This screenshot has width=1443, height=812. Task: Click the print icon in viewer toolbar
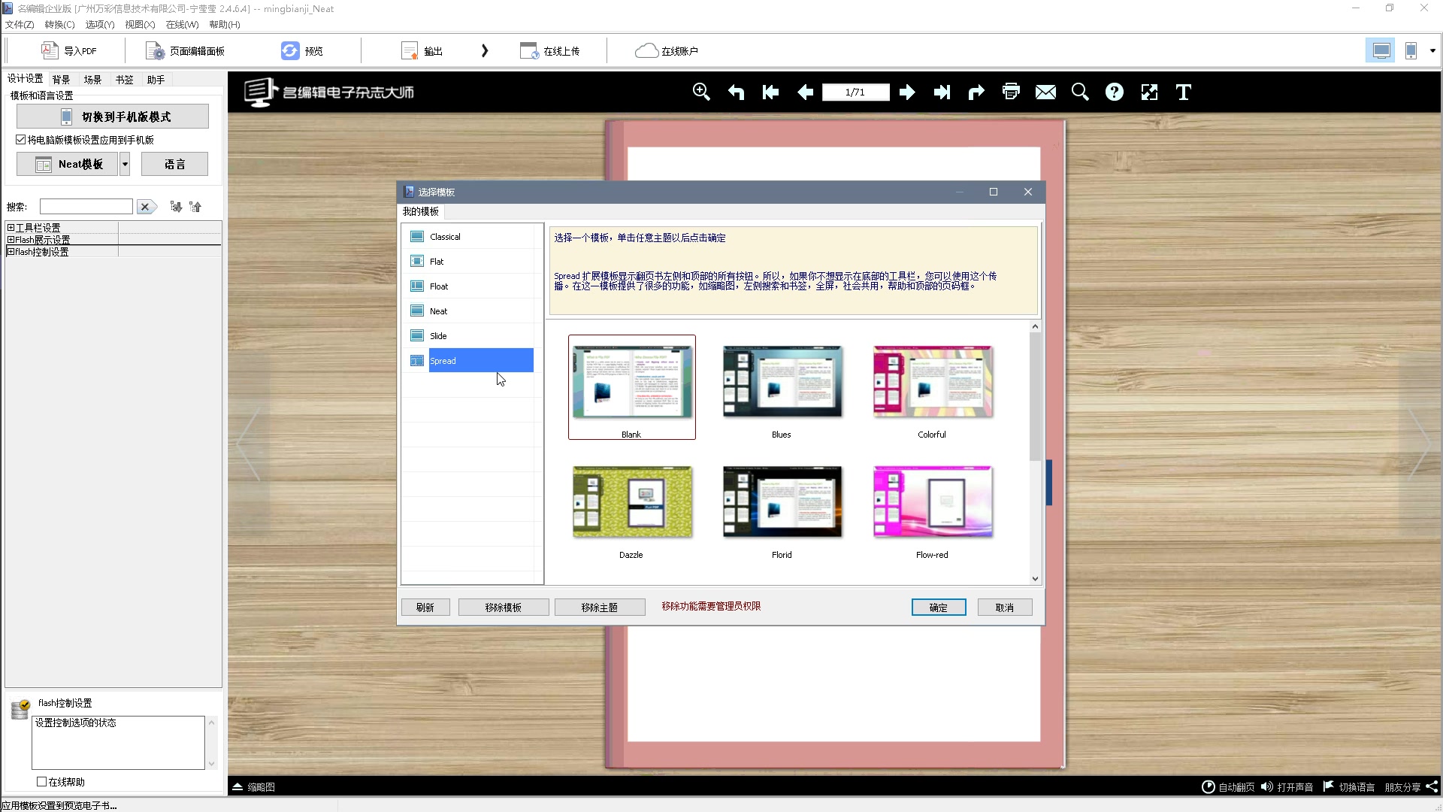[x=1011, y=92]
